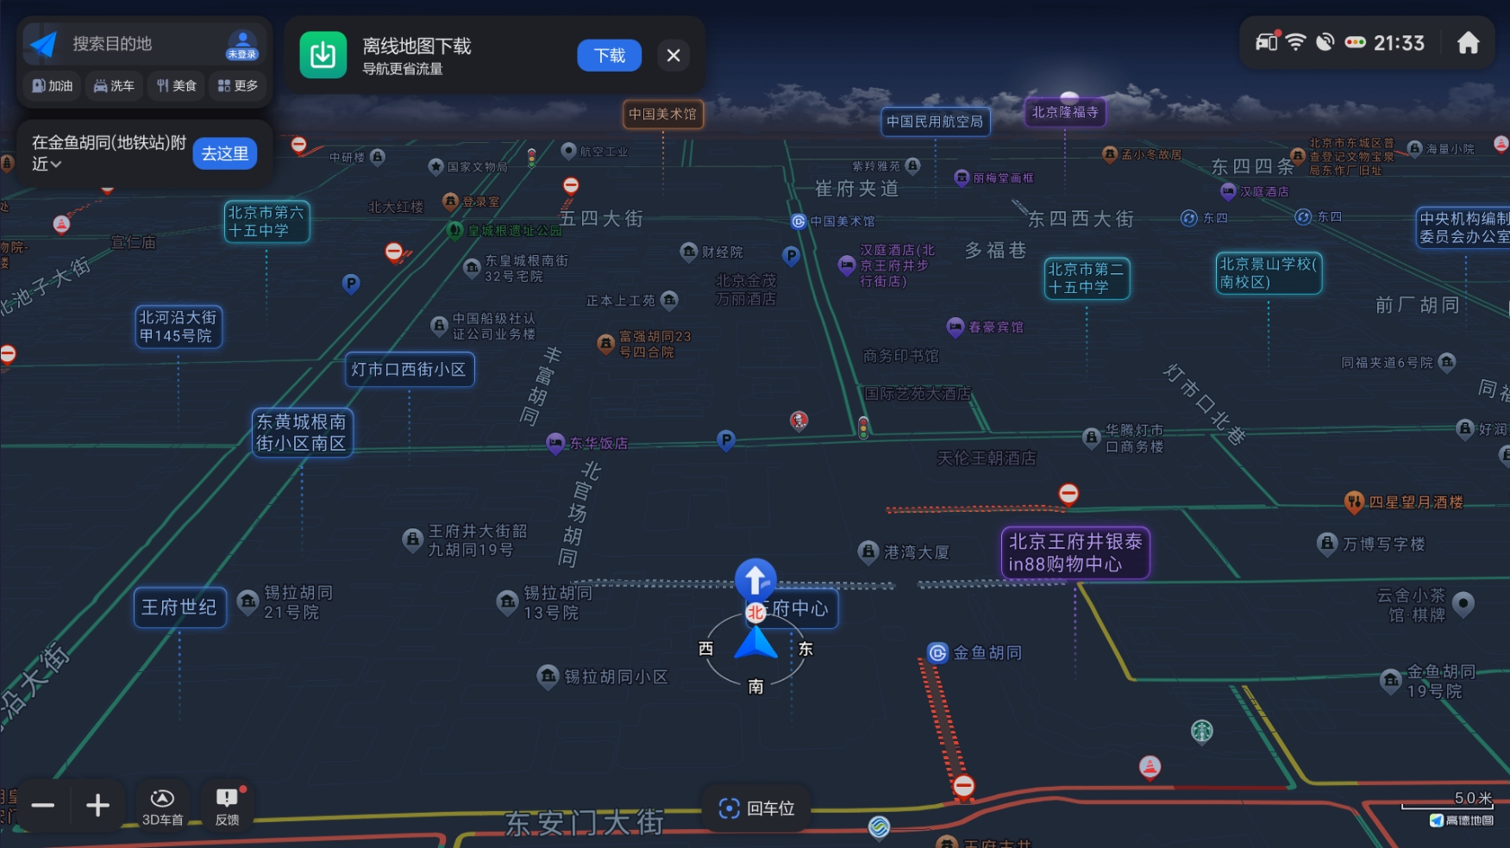Screen dimensions: 1510x848
Task: Open the 更多 more categories menu
Action: pos(238,85)
